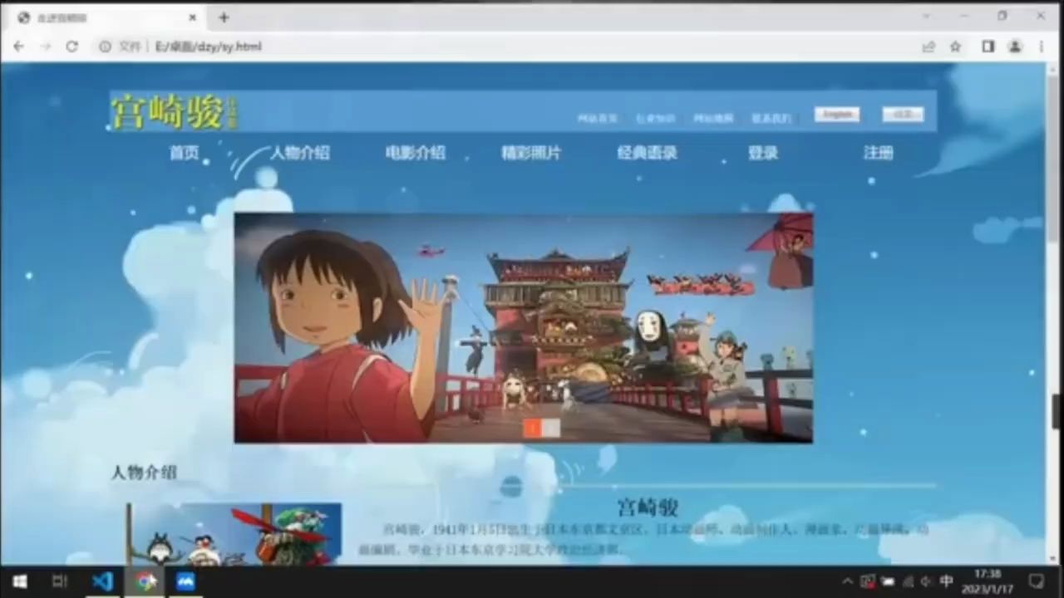Open the blue app right of Chrome
1064x598 pixels.
coord(186,581)
